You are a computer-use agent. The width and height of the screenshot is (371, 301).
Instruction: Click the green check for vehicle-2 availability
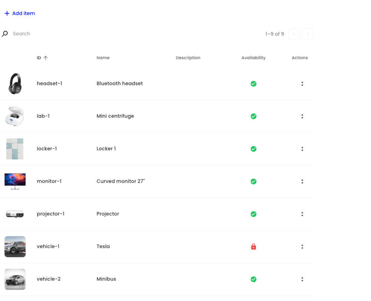point(253,279)
